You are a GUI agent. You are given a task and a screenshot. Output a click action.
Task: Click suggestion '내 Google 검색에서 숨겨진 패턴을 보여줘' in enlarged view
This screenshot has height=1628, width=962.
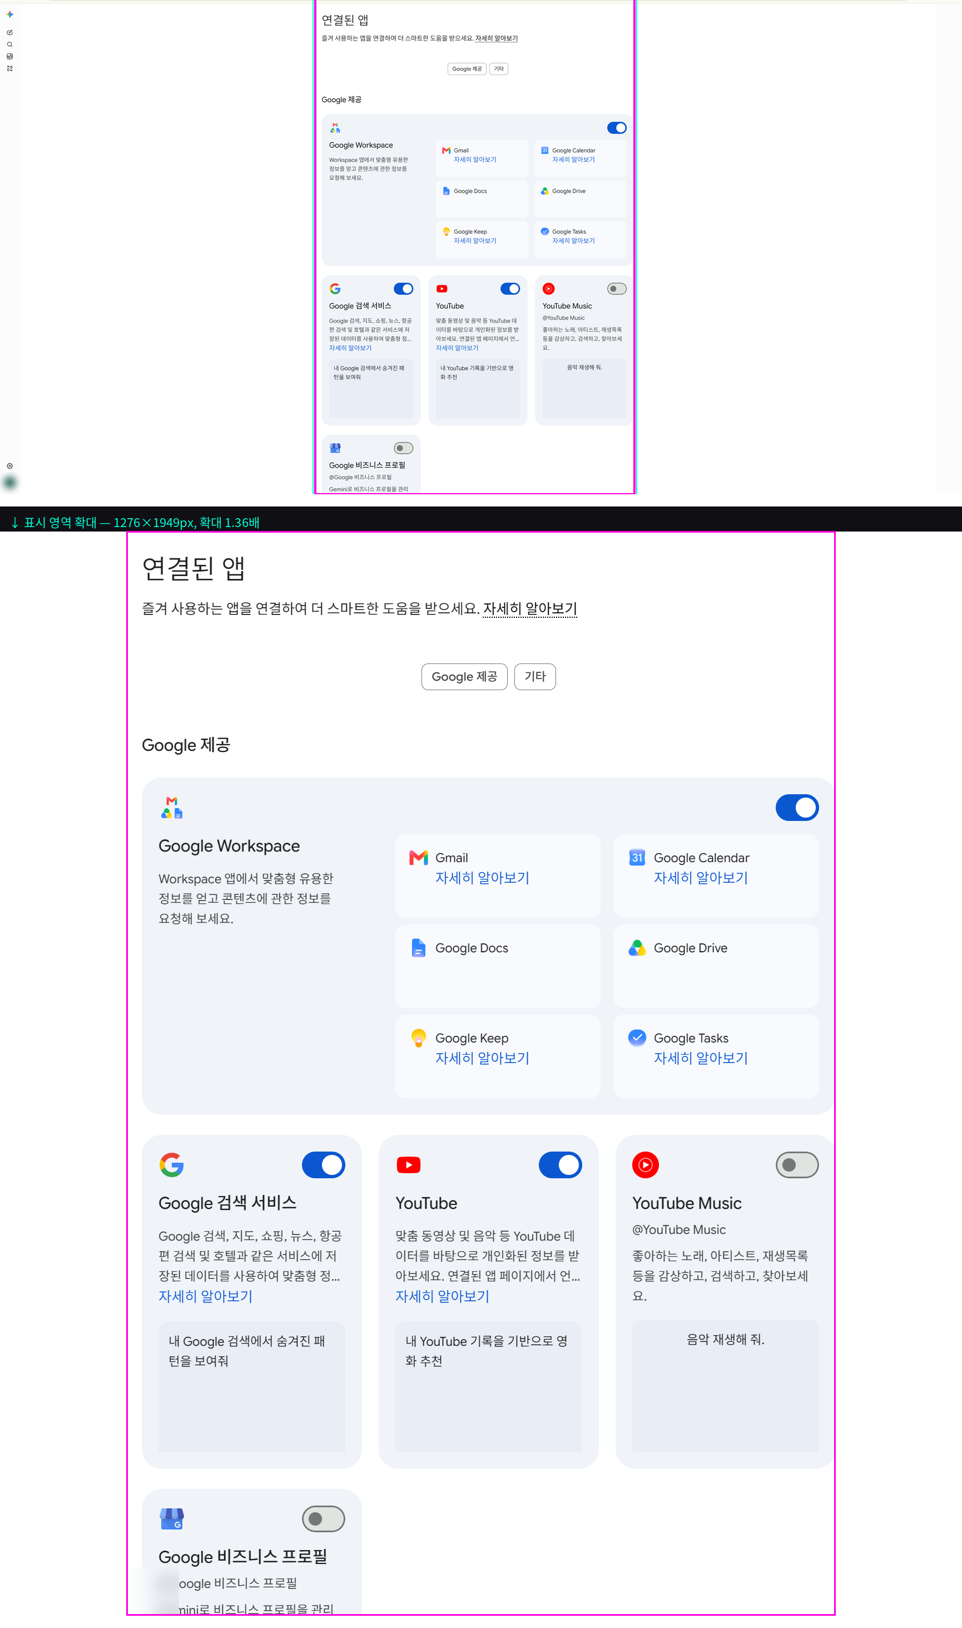point(251,1386)
